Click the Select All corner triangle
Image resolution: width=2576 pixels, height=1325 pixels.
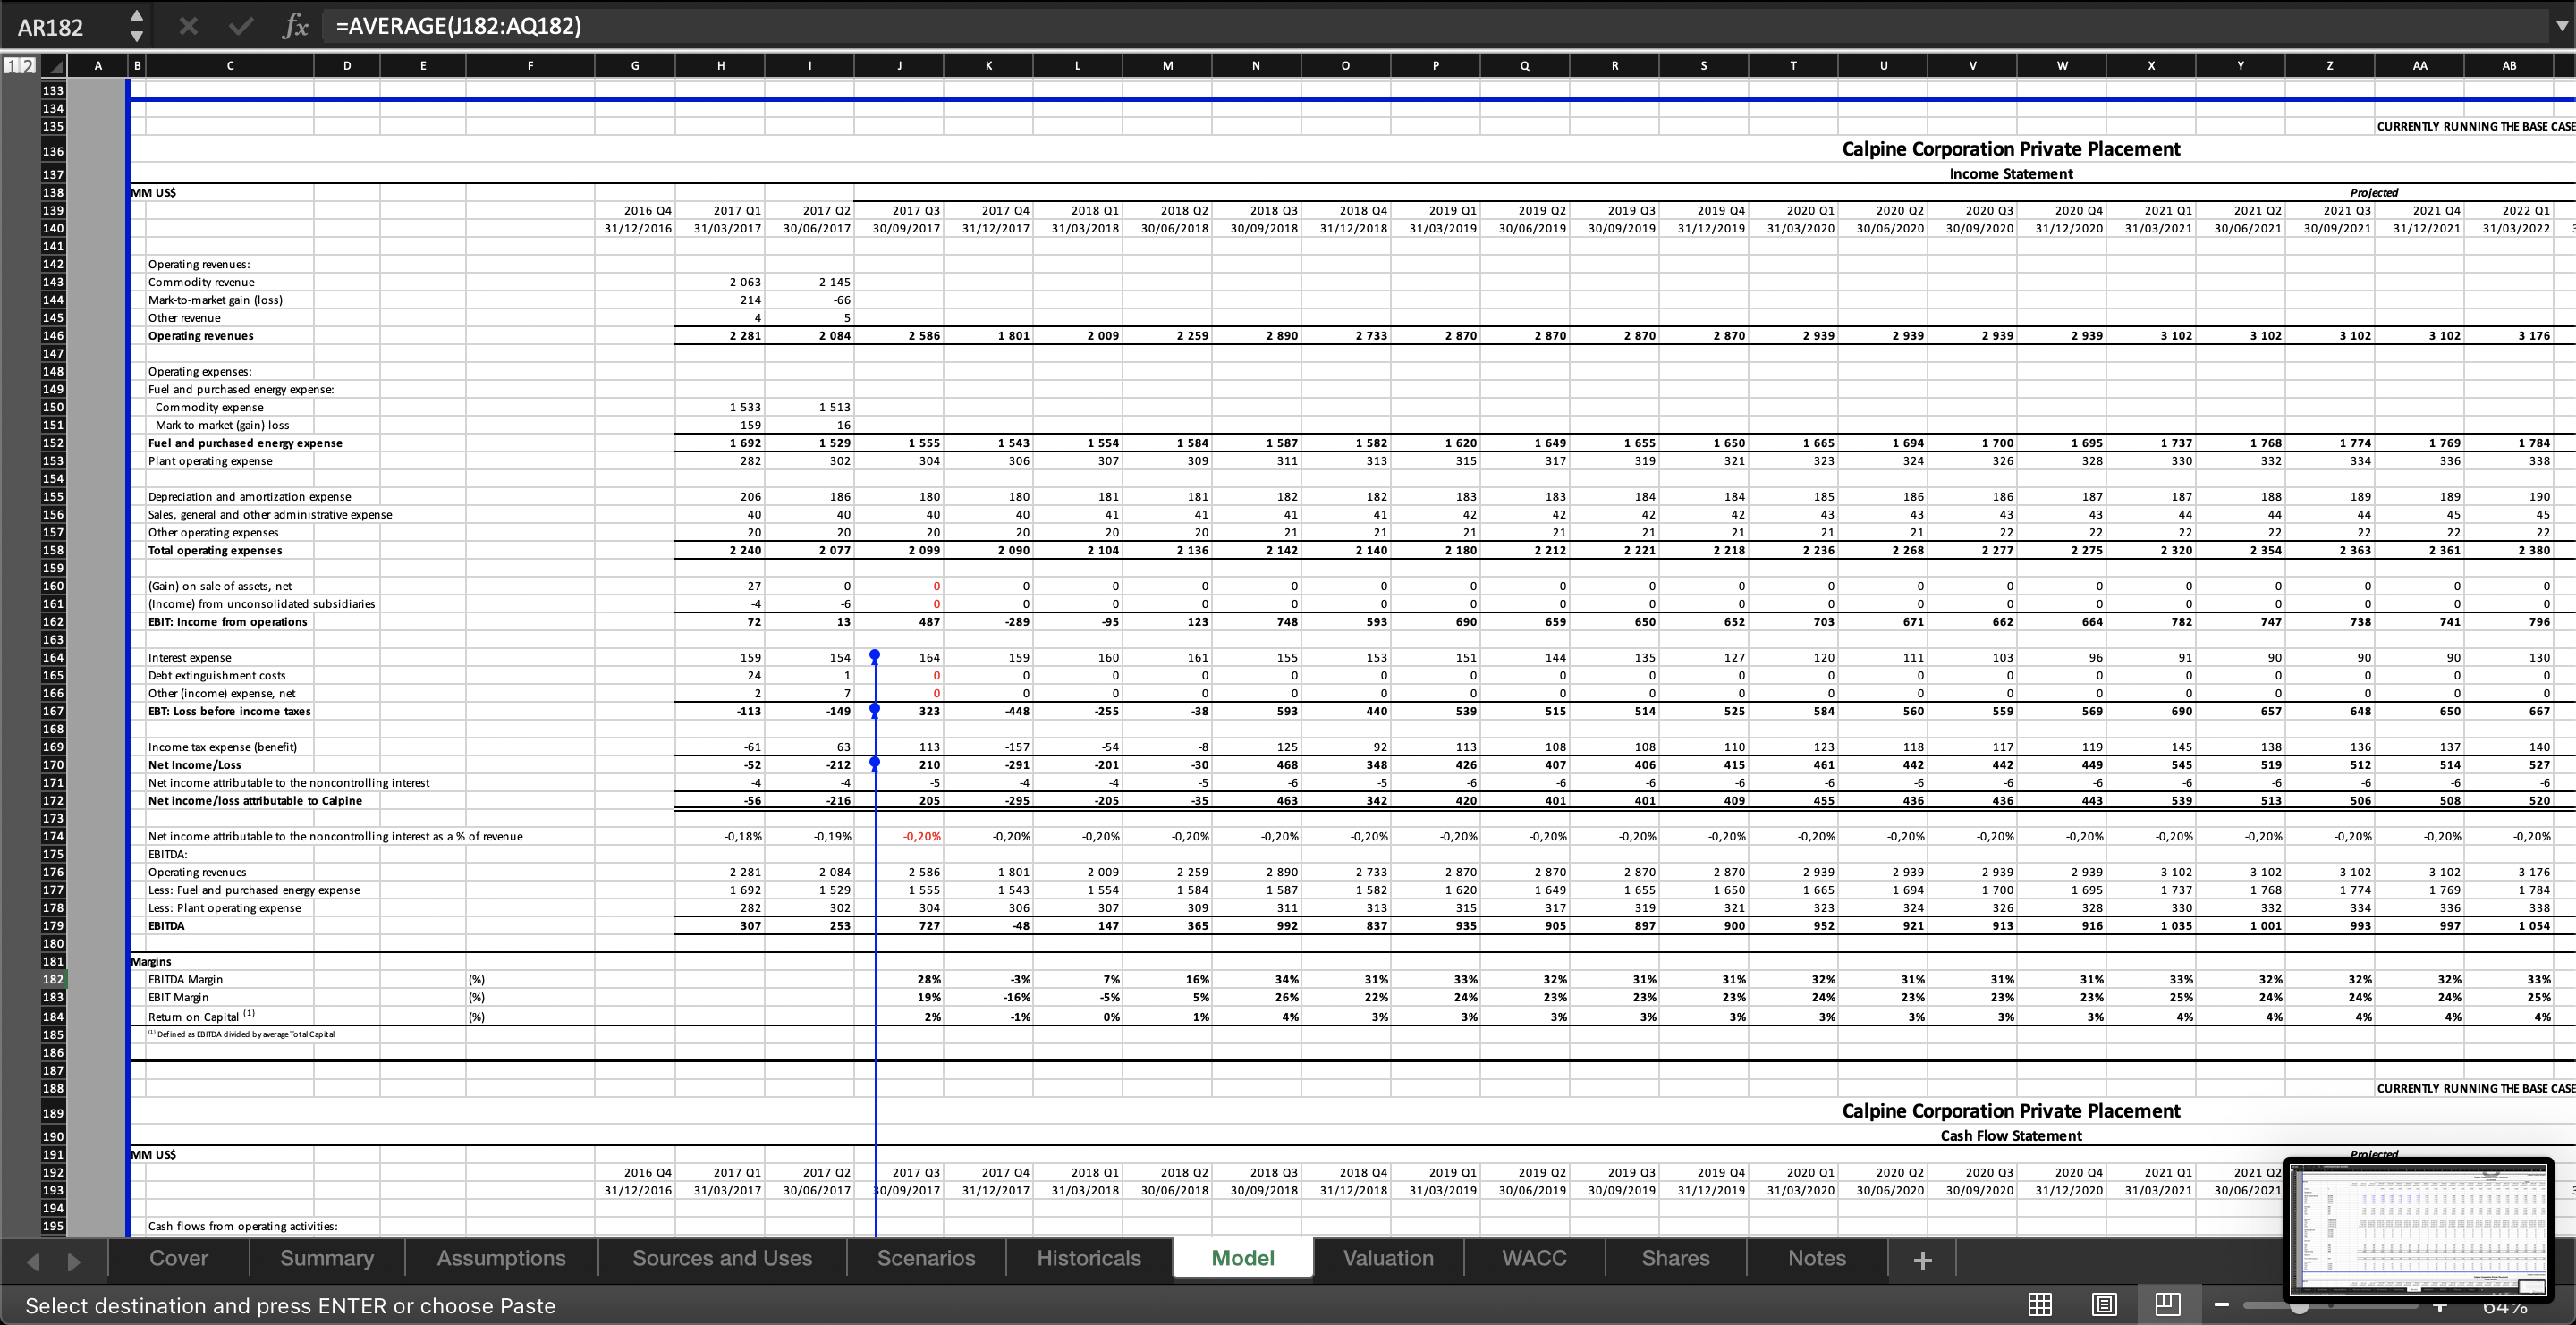tap(55, 66)
